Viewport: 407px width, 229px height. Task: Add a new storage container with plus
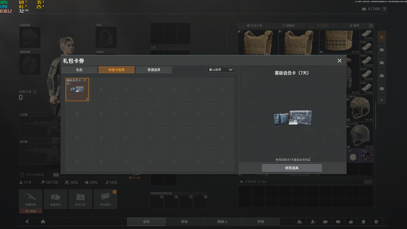pyautogui.click(x=382, y=100)
